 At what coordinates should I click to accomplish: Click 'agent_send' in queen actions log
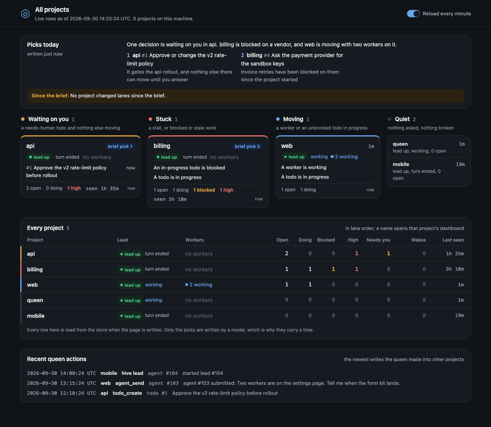pyautogui.click(x=130, y=383)
